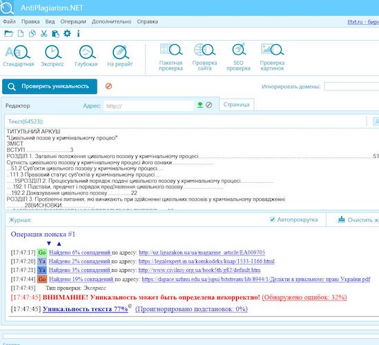
Task: Open the dspace.uzhnu.edu.ua PDF link
Action: click(x=256, y=279)
